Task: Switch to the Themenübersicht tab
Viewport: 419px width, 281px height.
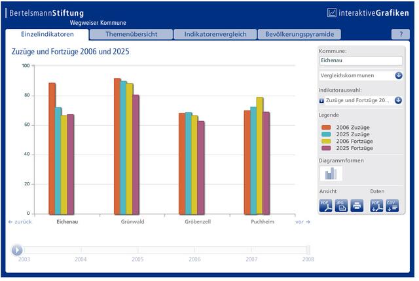Action: tap(131, 34)
